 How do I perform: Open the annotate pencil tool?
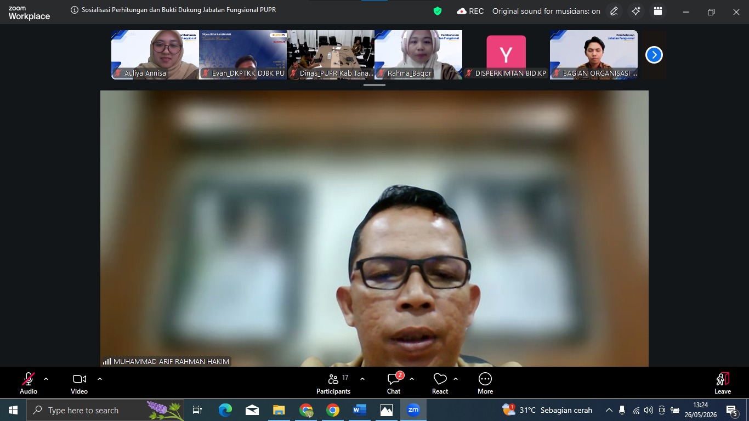tap(614, 11)
